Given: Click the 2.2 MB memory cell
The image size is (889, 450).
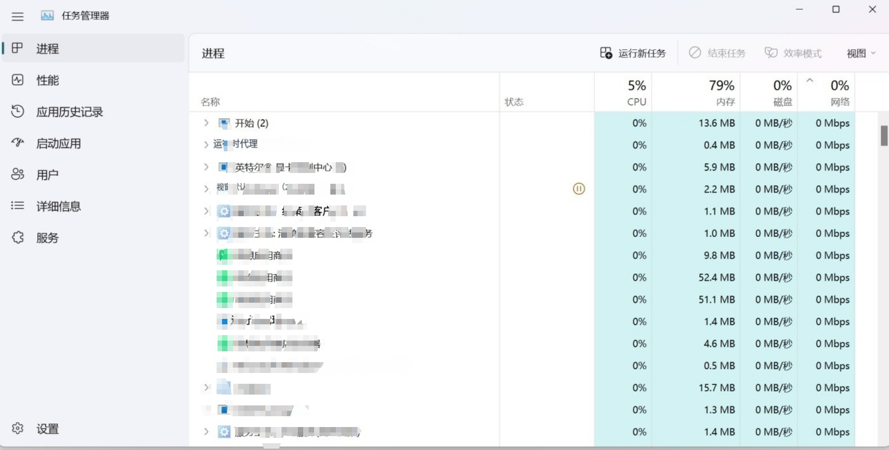Looking at the screenshot, I should click(696, 189).
